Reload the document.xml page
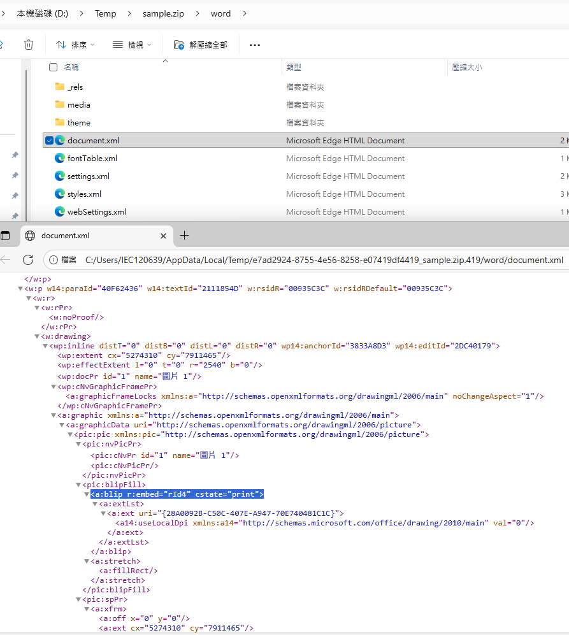569x635 pixels. pyautogui.click(x=27, y=260)
